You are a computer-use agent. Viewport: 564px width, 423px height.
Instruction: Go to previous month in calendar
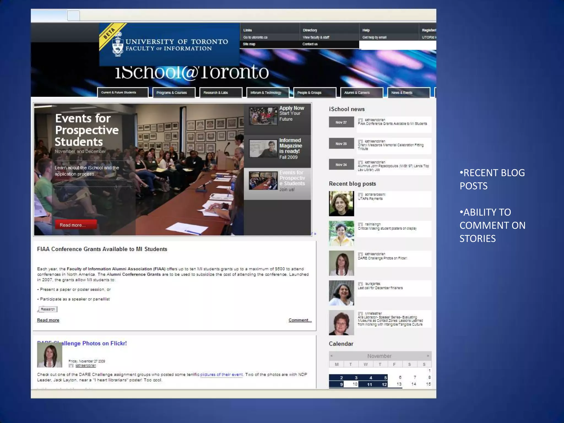pyautogui.click(x=332, y=356)
